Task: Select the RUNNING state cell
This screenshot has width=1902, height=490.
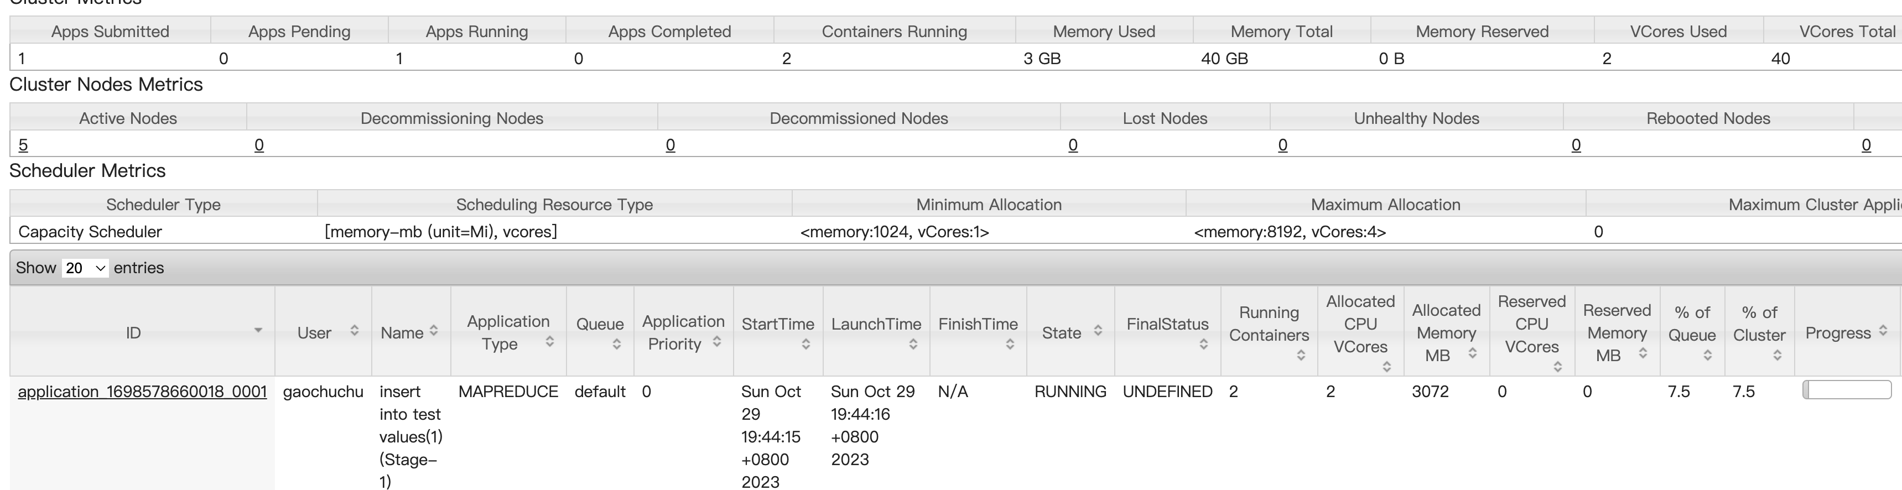Action: point(1070,391)
